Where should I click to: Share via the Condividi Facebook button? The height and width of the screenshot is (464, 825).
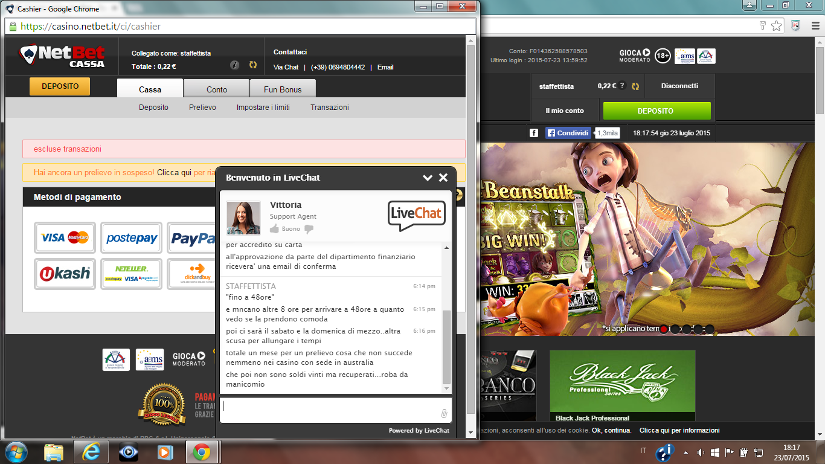point(568,133)
